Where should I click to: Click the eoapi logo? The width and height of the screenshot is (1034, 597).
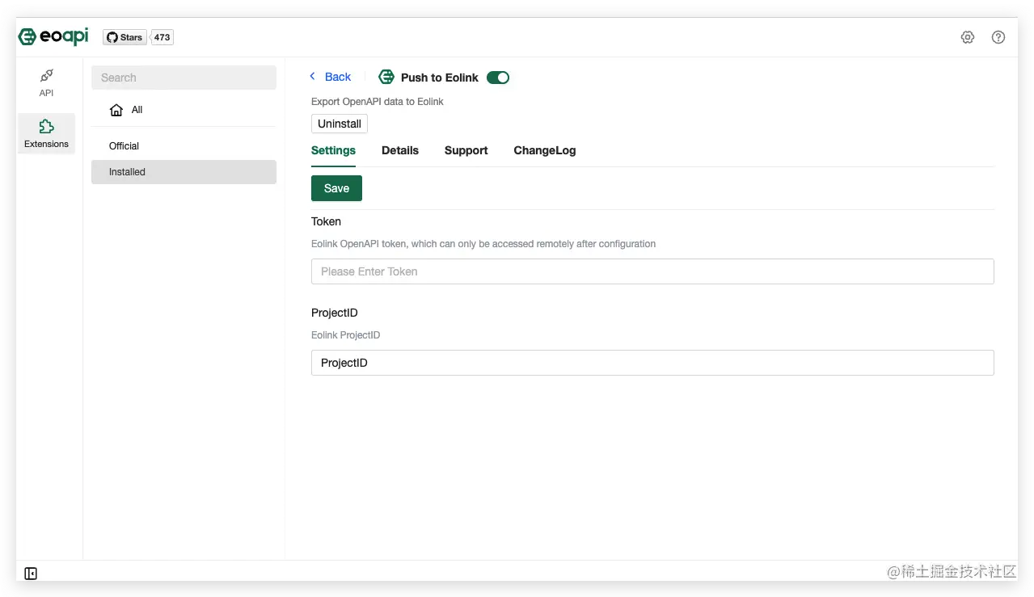click(x=53, y=36)
